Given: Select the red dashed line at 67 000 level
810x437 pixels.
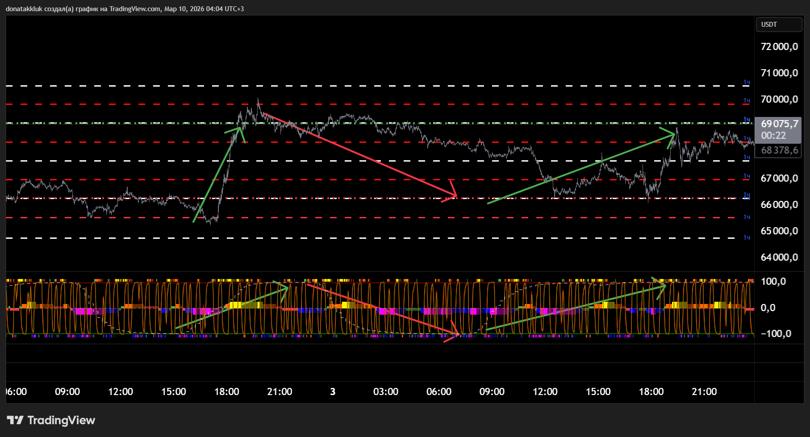Looking at the screenshot, I should click(134, 179).
